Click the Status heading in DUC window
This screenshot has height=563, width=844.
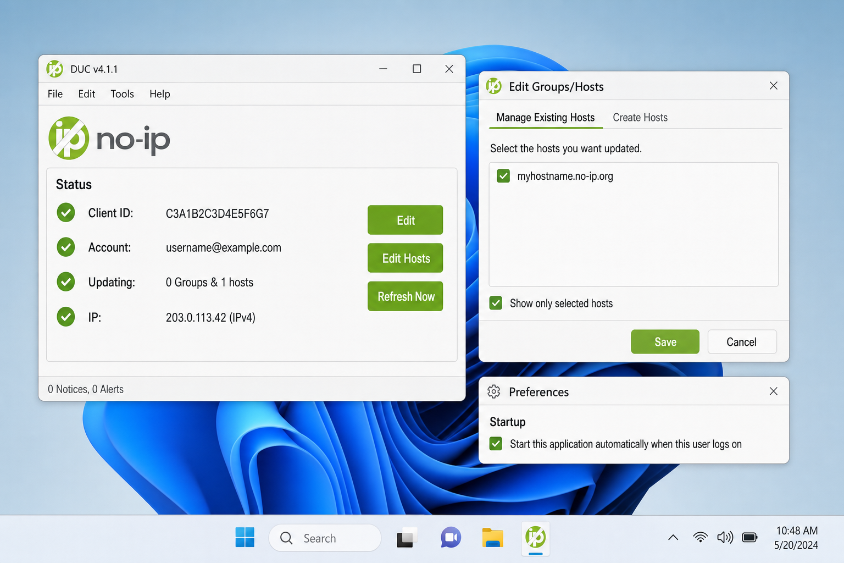(x=74, y=184)
